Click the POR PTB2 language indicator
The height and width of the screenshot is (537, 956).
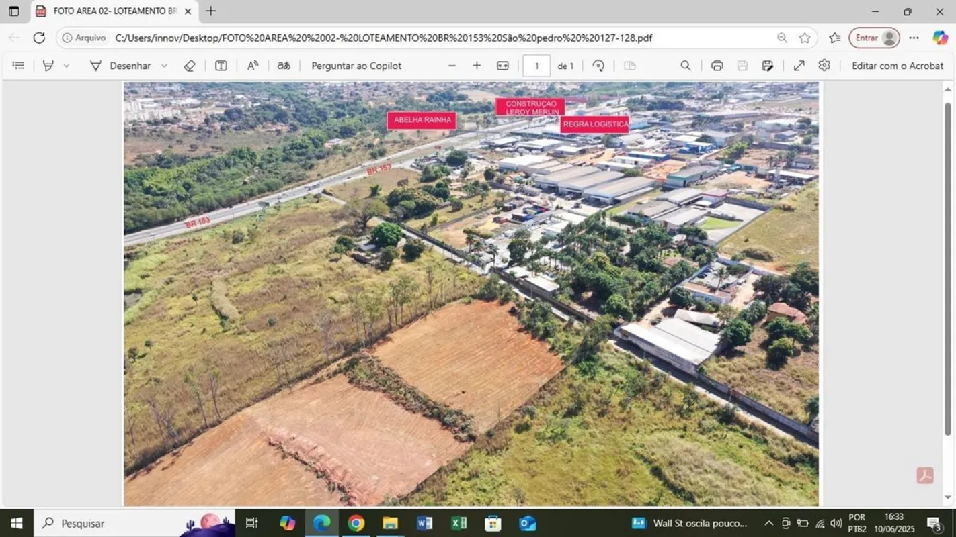pyautogui.click(x=857, y=523)
